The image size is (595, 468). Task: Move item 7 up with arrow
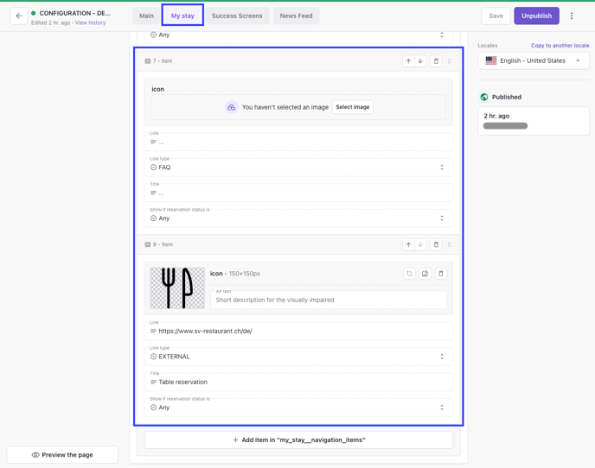[408, 61]
